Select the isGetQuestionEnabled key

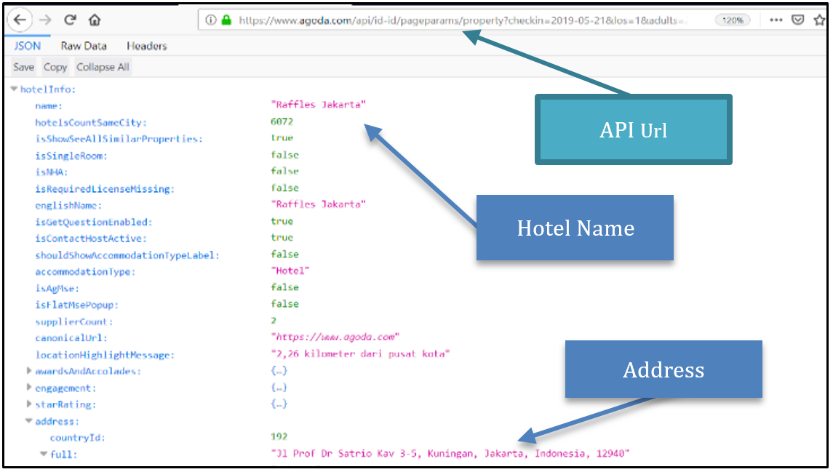click(x=94, y=222)
